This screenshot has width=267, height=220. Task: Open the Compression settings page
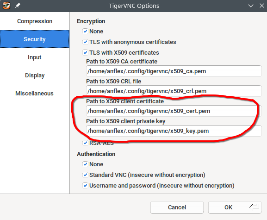pos(35,21)
